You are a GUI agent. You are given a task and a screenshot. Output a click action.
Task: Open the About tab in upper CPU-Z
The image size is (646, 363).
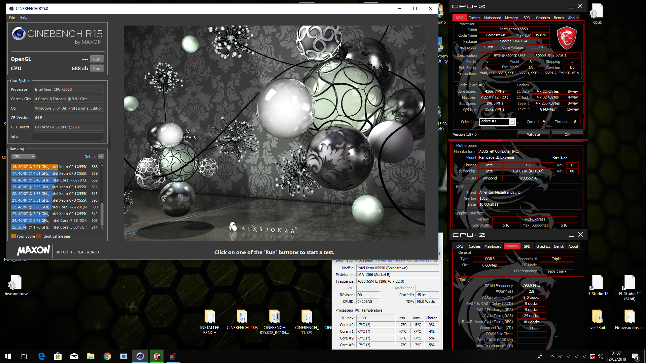tap(573, 18)
